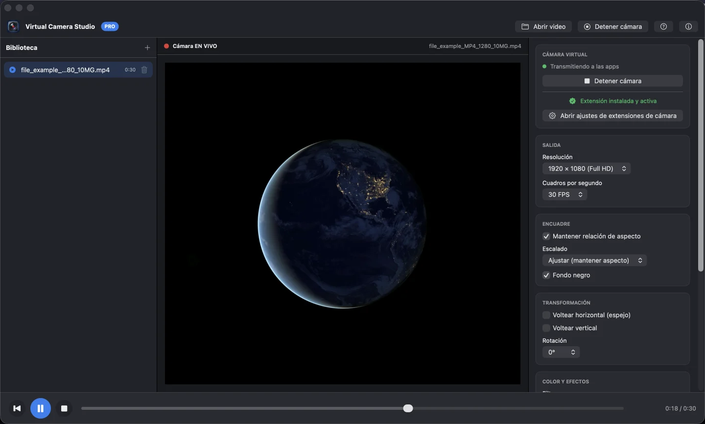Click the help question mark icon

(663, 26)
